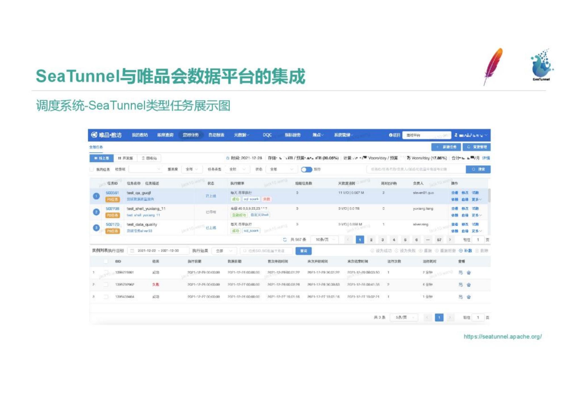Screen dimensions: 578x408
Task: Click the second view icon in failed instance row
Action: (x=469, y=285)
